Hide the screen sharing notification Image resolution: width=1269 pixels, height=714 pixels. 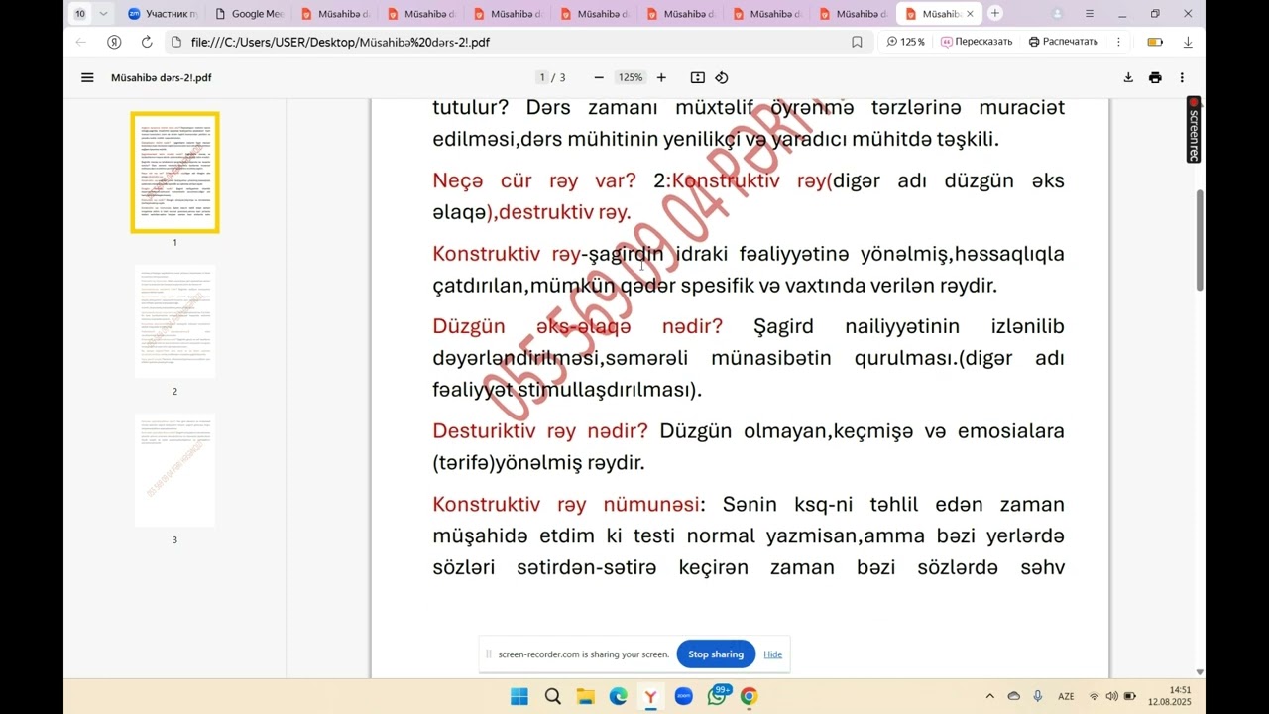(x=772, y=654)
